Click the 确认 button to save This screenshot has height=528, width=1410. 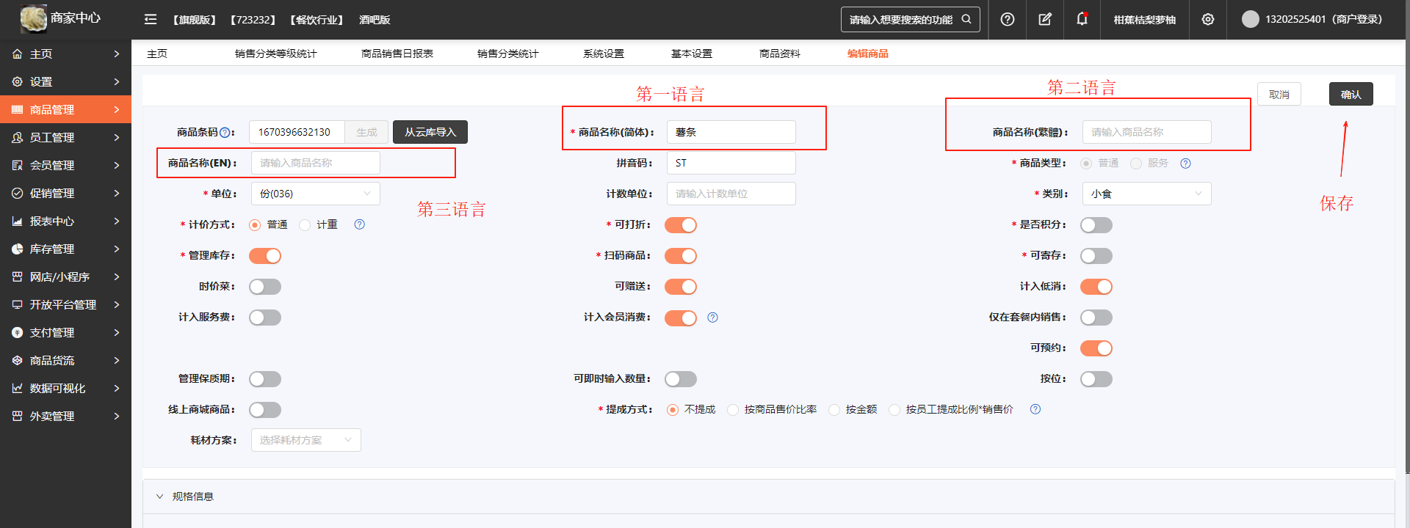pos(1351,95)
